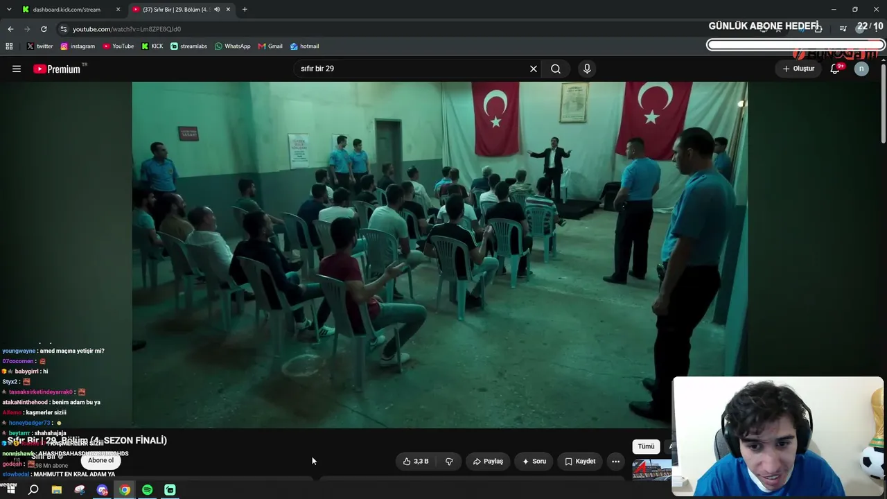The image size is (887, 499).
Task: Open the recommended video thumbnail below Tümü
Action: tap(651, 469)
